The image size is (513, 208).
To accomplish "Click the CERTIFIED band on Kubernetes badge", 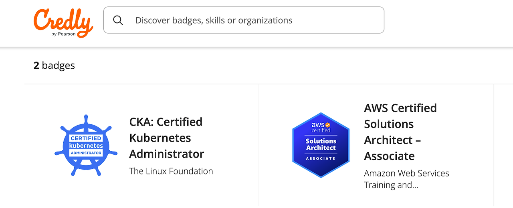I will (86, 138).
